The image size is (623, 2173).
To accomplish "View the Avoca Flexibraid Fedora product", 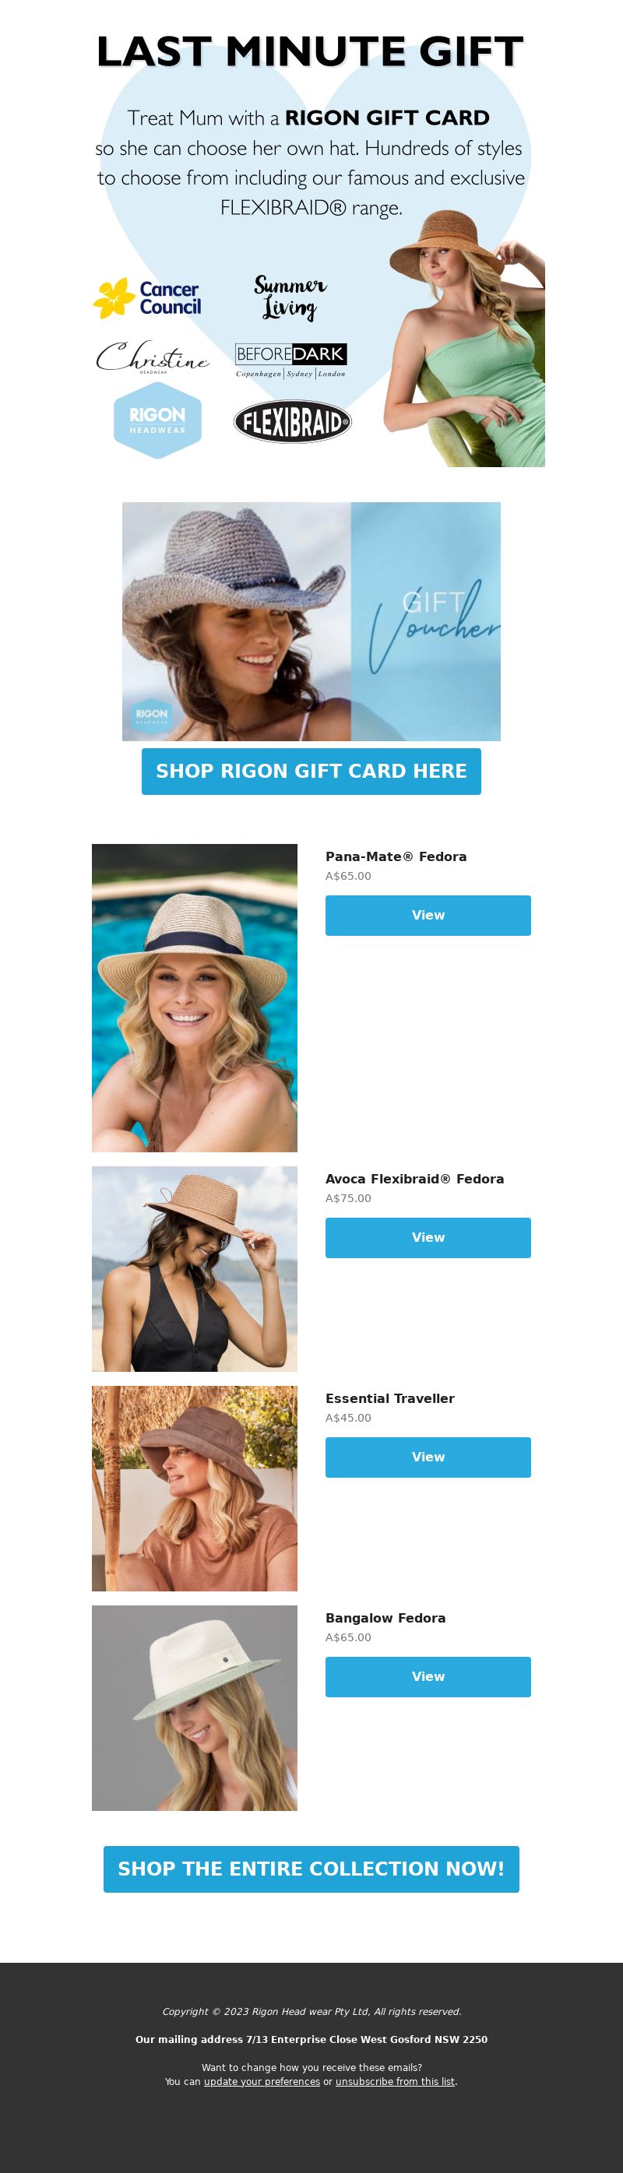I will coord(428,1237).
